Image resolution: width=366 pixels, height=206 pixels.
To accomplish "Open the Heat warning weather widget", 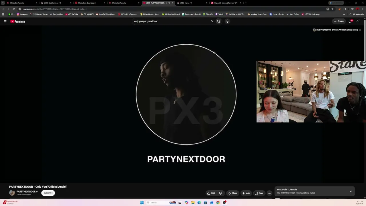I will (10, 202).
